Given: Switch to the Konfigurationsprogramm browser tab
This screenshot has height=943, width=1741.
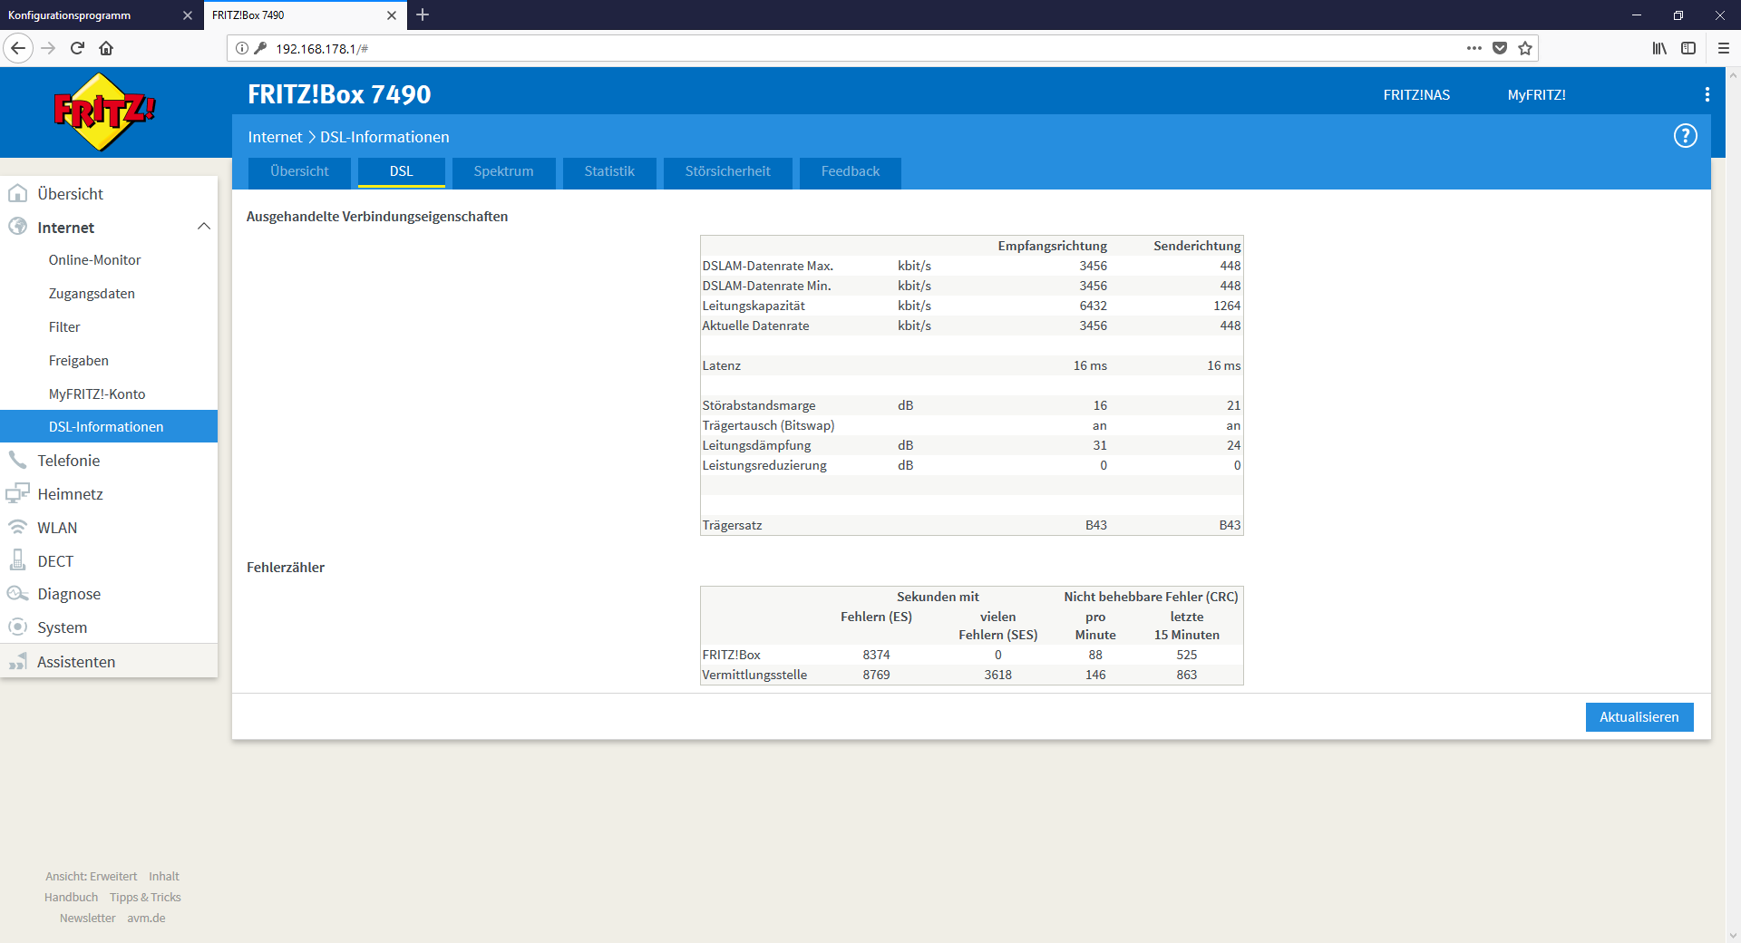Looking at the screenshot, I should click(x=101, y=15).
